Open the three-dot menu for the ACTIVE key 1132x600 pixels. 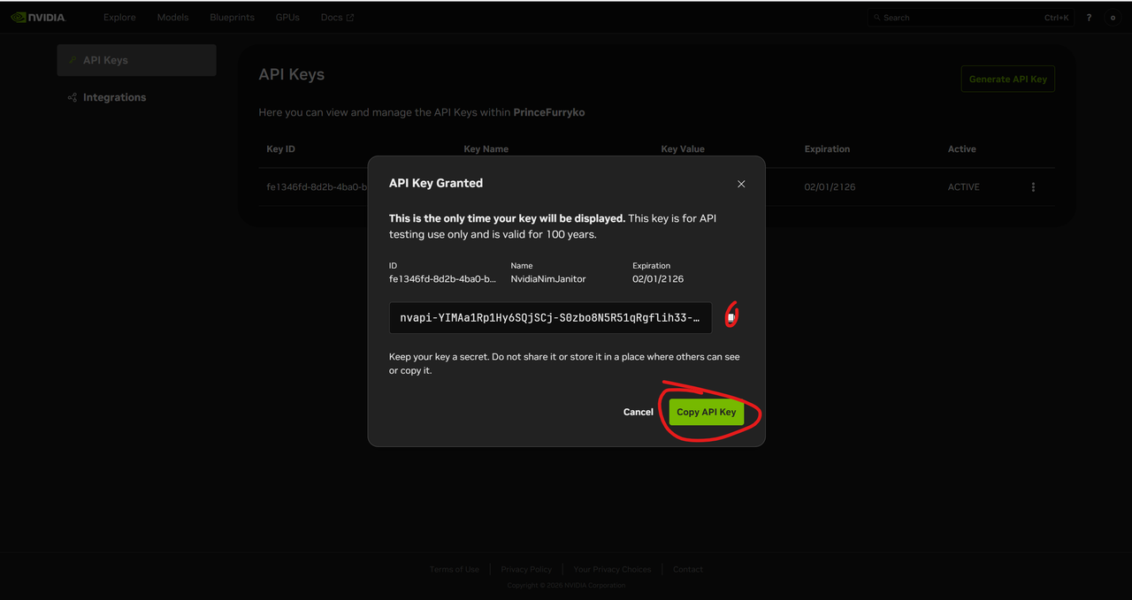[x=1033, y=187]
